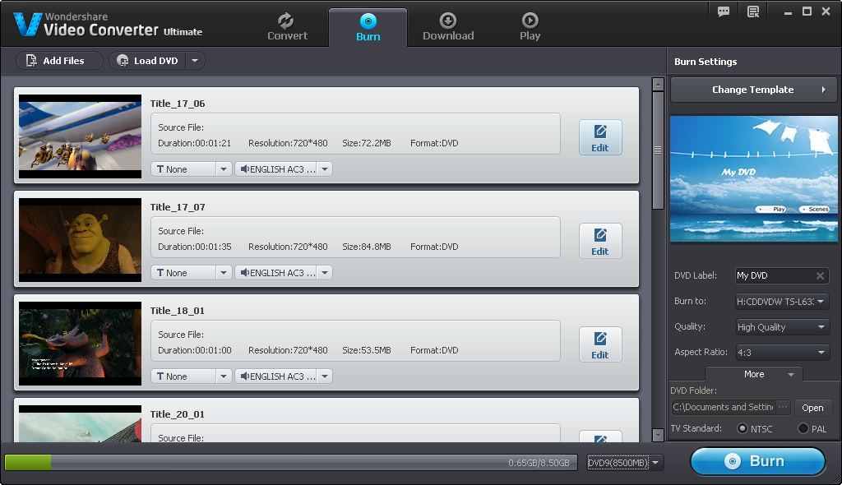Clear the DVD Label text with X icon
The image size is (842, 485).
pos(820,276)
